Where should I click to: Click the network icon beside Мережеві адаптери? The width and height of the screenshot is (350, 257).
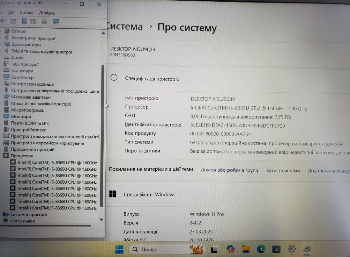point(7,97)
